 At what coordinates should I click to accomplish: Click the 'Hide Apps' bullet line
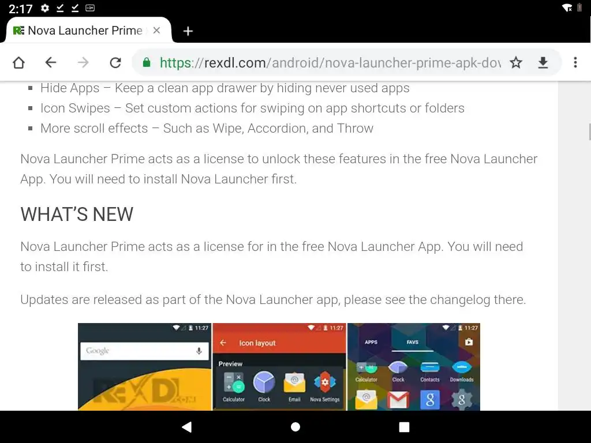click(225, 88)
